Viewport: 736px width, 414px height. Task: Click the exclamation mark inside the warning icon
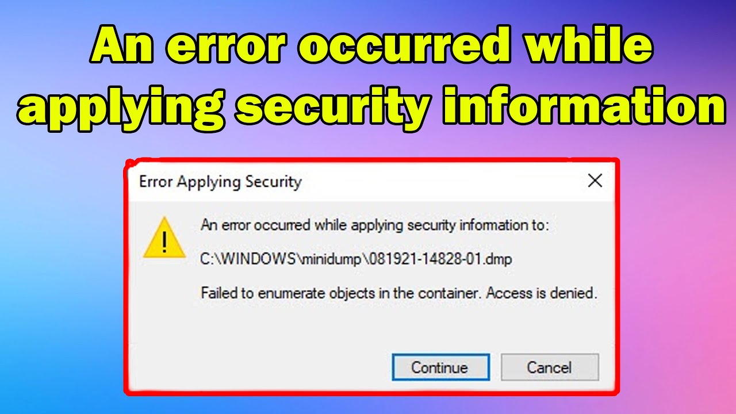[x=164, y=241]
